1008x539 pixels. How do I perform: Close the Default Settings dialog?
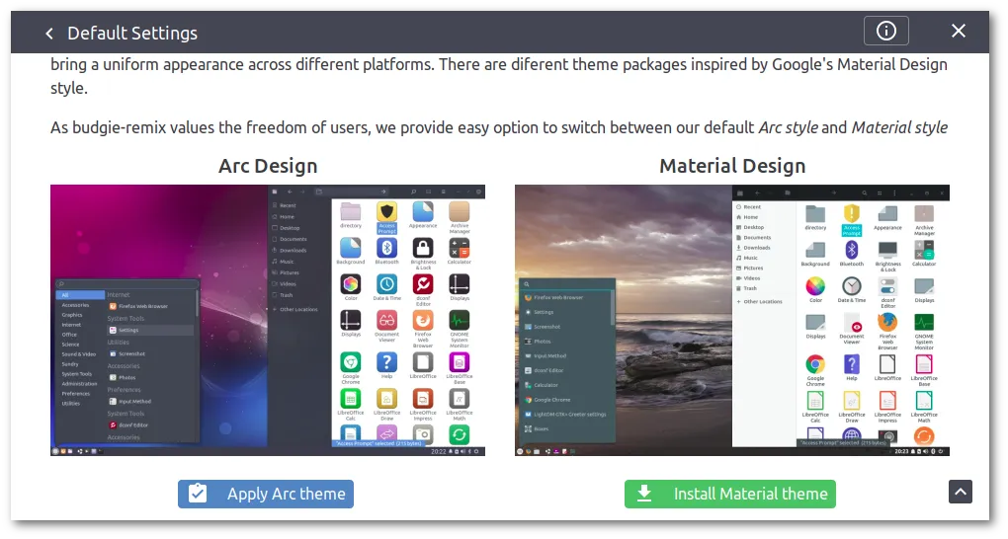(x=958, y=32)
